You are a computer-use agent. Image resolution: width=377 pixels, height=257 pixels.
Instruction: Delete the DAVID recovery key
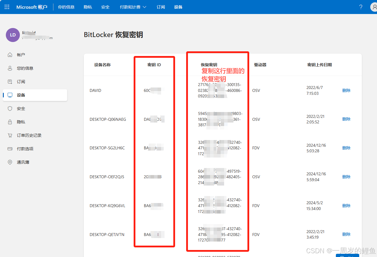pyautogui.click(x=346, y=90)
